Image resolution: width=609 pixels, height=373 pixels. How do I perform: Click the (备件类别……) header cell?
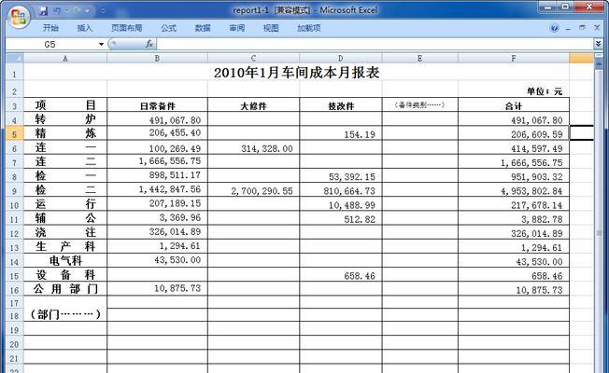click(419, 105)
